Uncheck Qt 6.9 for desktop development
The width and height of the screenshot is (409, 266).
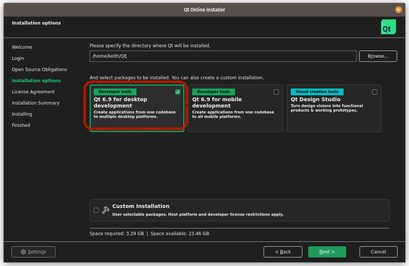click(178, 92)
